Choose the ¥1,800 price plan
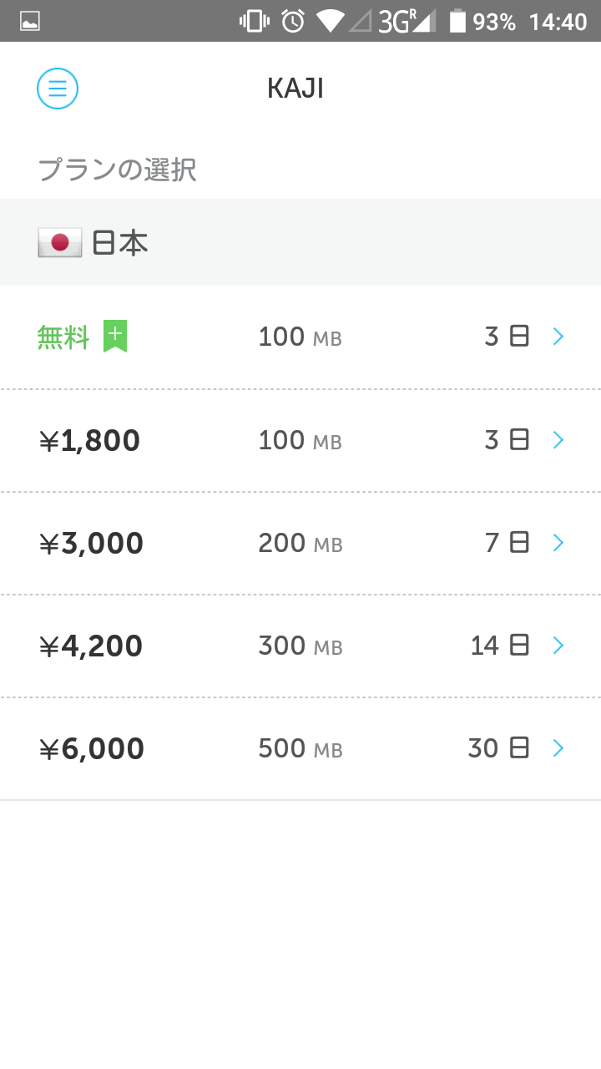Viewport: 601px width, 1069px height. (90, 440)
